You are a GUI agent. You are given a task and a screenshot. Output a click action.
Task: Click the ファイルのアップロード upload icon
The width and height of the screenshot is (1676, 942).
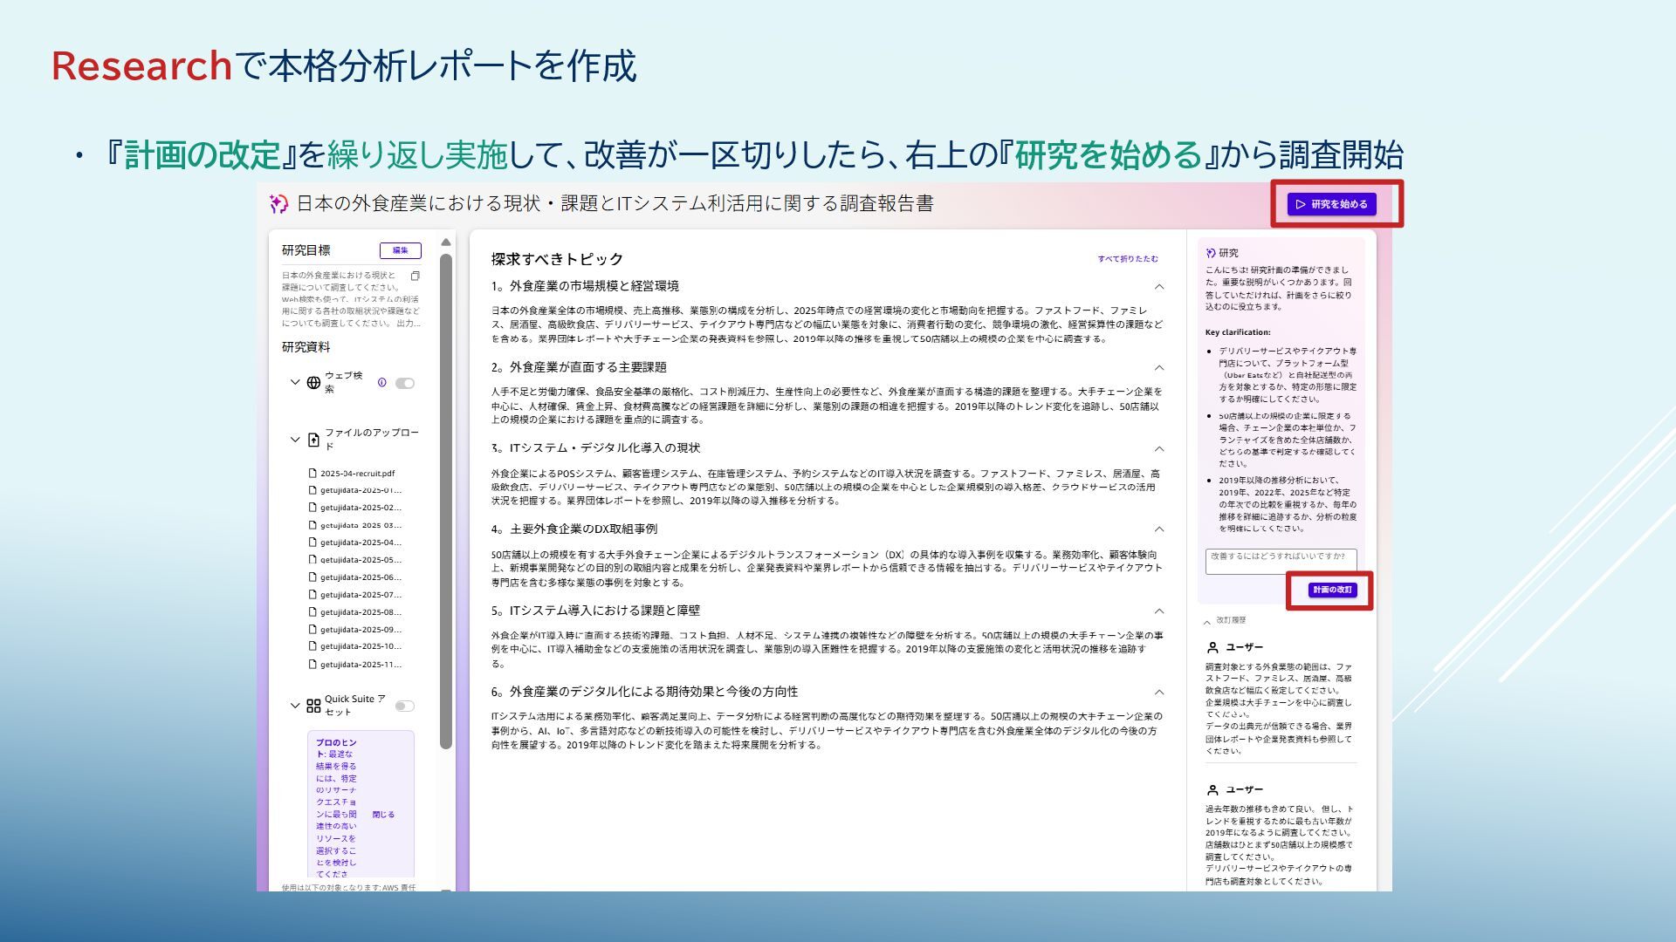314,440
